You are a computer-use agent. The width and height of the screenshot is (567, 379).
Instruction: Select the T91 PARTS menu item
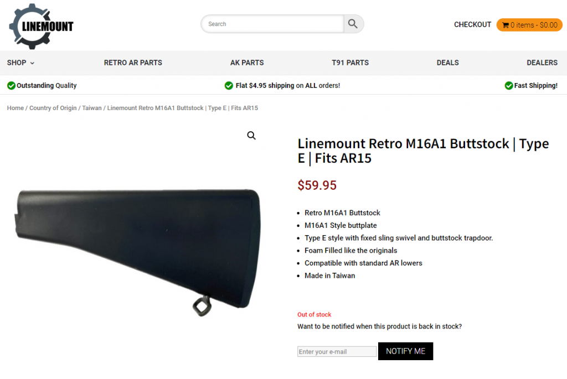pos(350,63)
